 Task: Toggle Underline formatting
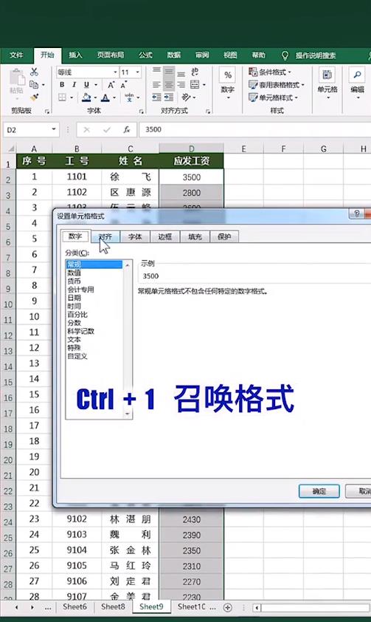point(86,84)
